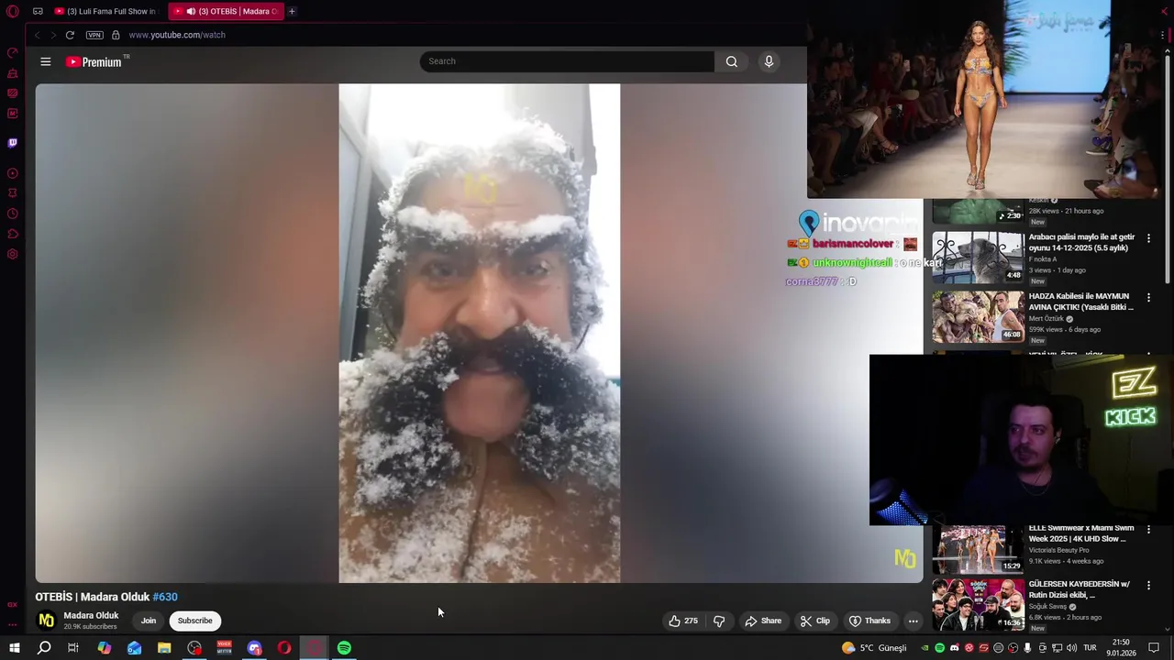Open File Explorer from taskbar

pos(164,648)
